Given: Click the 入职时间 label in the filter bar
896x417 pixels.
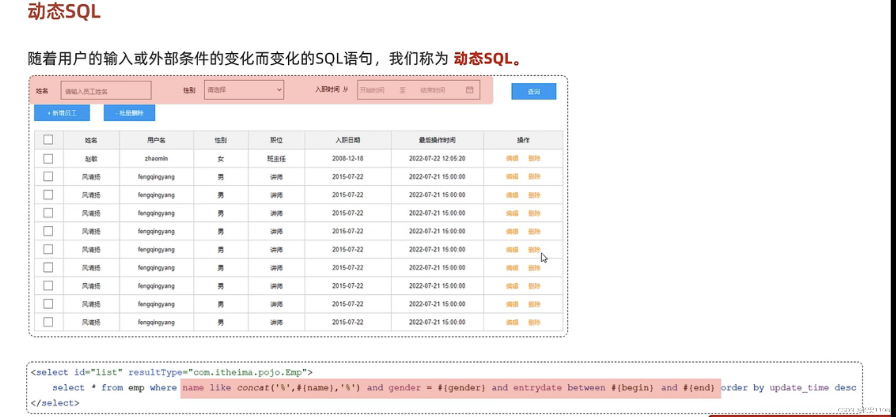Looking at the screenshot, I should point(327,90).
